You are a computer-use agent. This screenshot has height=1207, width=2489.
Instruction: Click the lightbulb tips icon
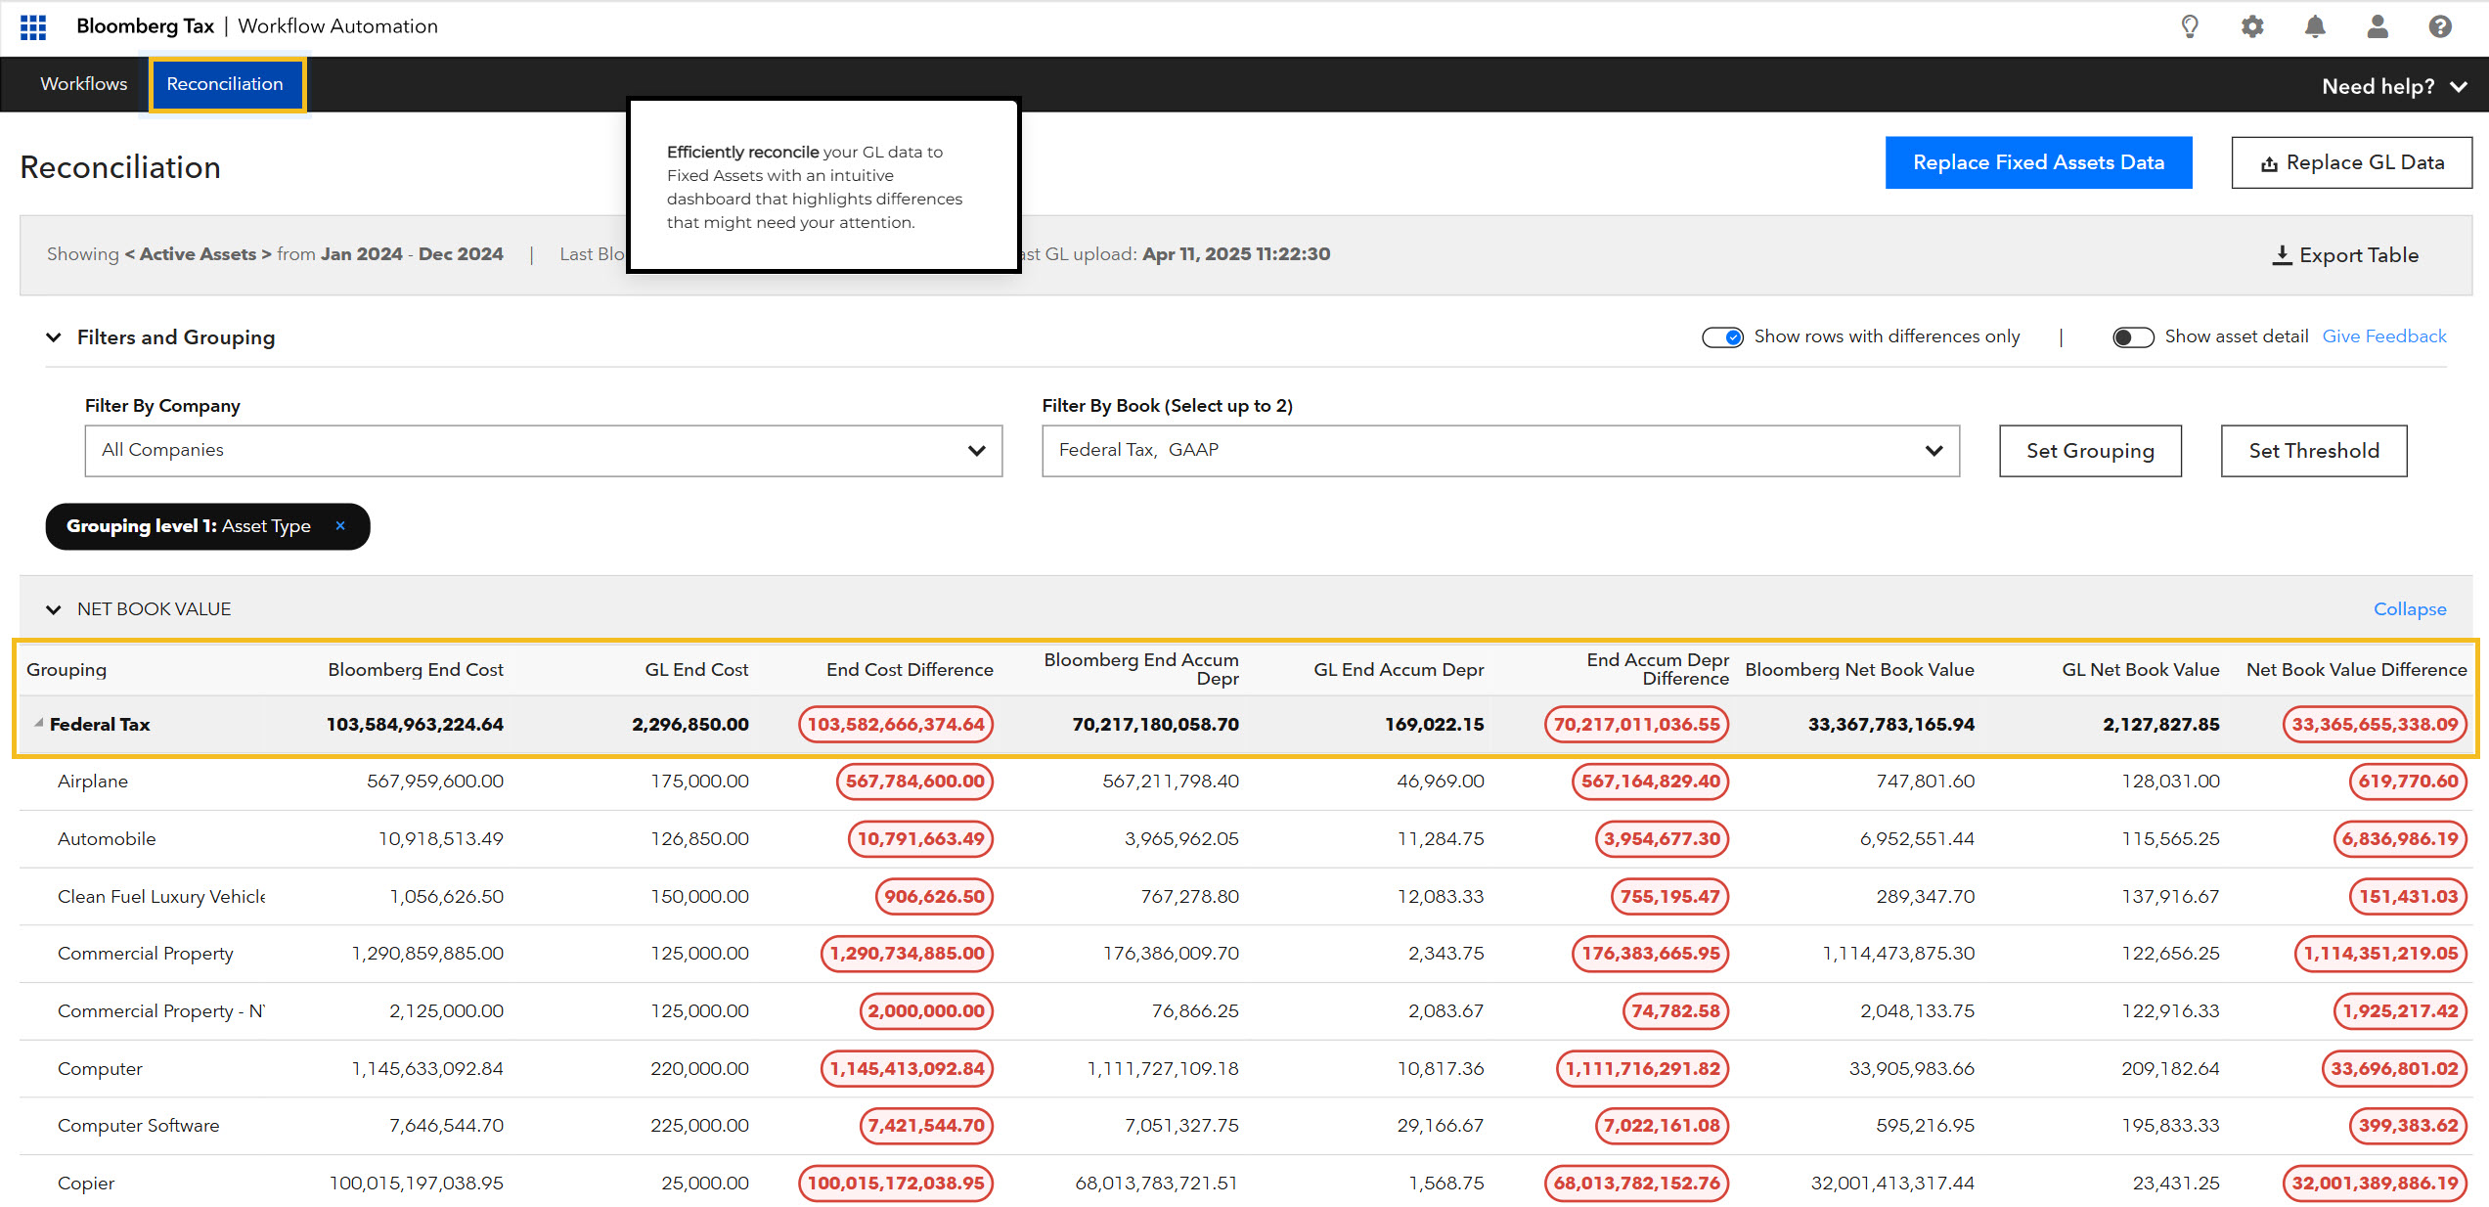[x=2190, y=26]
